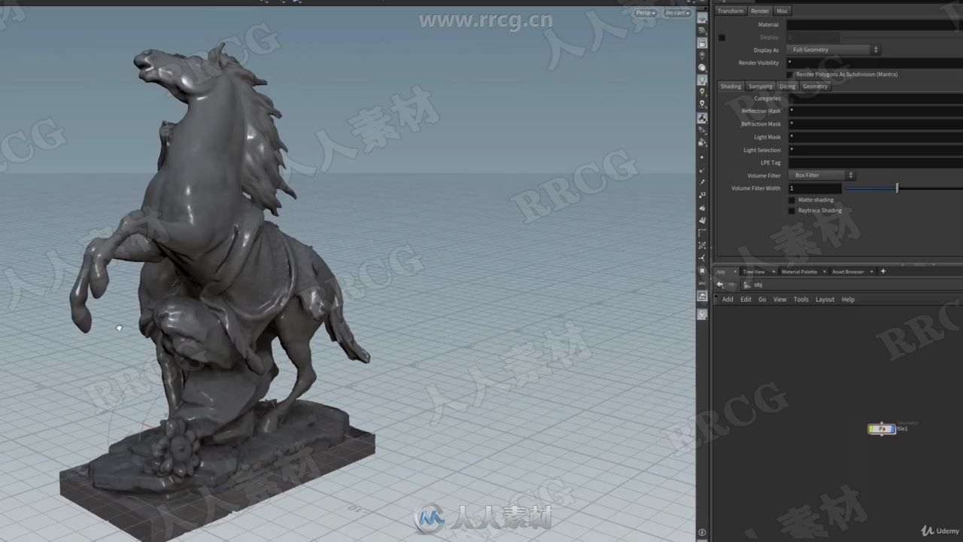Toggle the display point trails icon
The height and width of the screenshot is (542, 963).
coord(703,182)
